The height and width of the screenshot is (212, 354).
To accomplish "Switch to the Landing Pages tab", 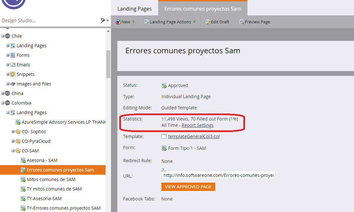I will tap(134, 9).
